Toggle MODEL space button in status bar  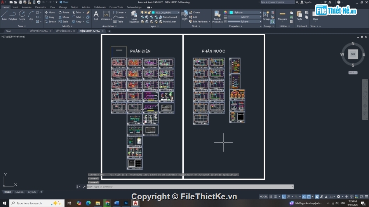tap(263, 197)
